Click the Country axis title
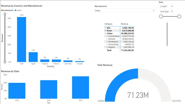 pos(51,66)
